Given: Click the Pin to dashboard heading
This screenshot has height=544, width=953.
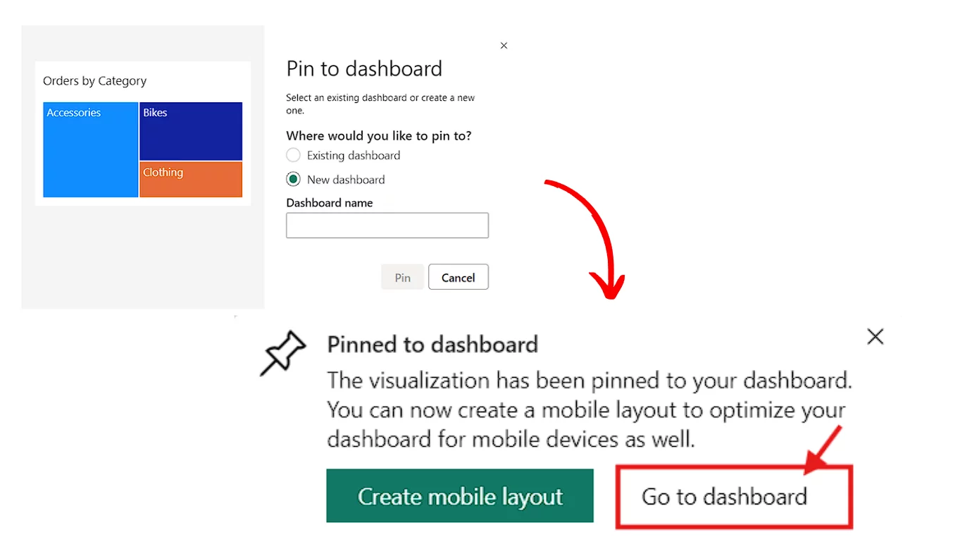Looking at the screenshot, I should tap(364, 68).
